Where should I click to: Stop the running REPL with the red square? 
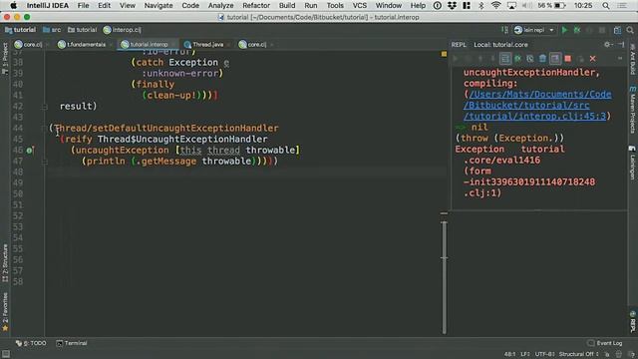[568, 59]
